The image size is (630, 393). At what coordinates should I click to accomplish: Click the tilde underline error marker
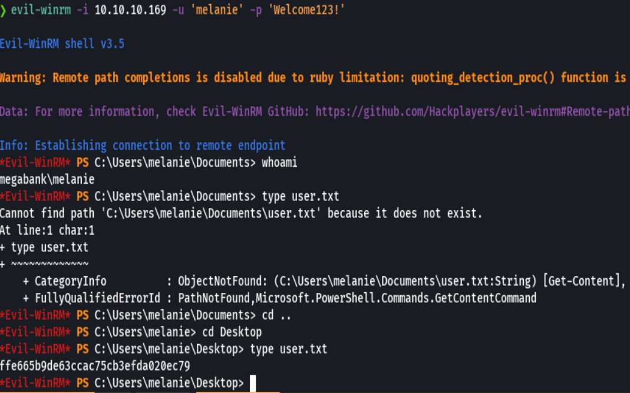50,265
